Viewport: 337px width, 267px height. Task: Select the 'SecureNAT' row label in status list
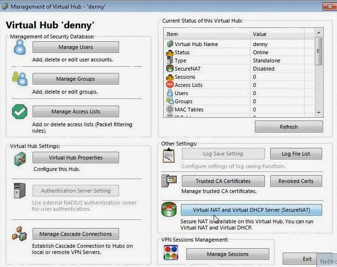[188, 69]
